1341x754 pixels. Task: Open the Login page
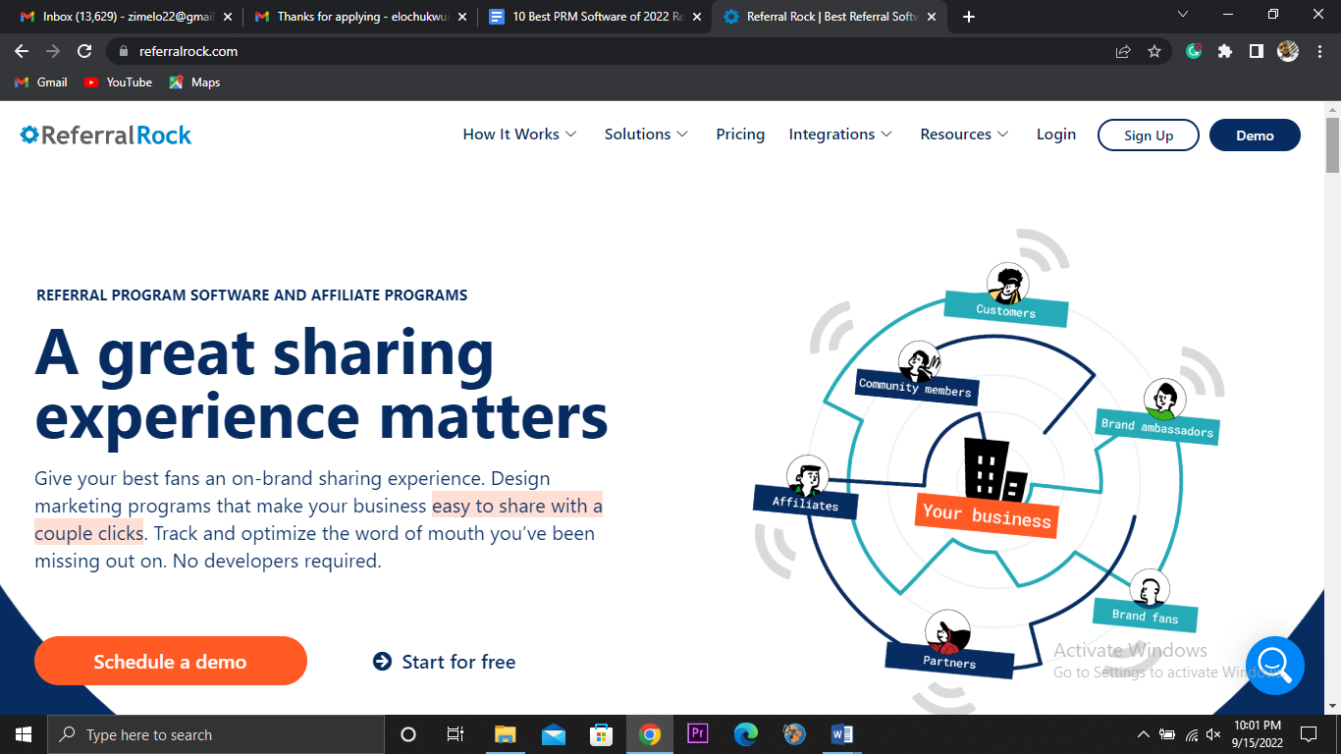(1056, 135)
